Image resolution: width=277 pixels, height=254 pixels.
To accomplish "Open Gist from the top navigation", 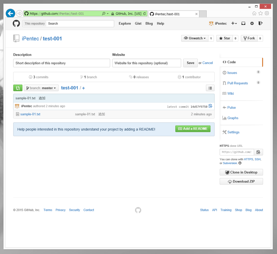I will coord(138,23).
